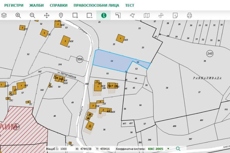
Task: Click parcel 55 below the highlighted parcel
Action: (x=108, y=73)
